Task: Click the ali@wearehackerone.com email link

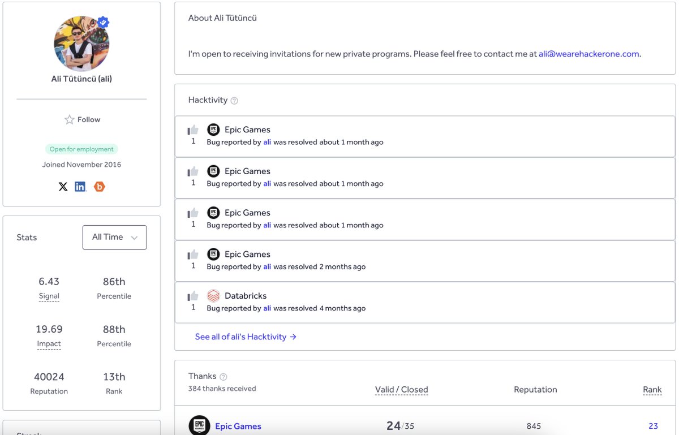Action: (x=589, y=54)
